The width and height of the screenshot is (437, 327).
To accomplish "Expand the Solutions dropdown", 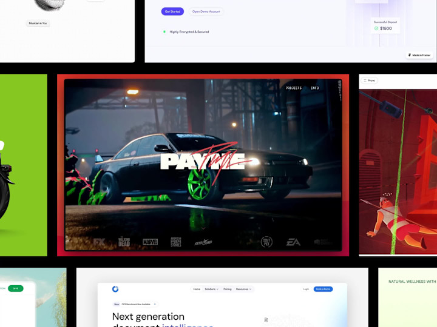I will pos(212,289).
